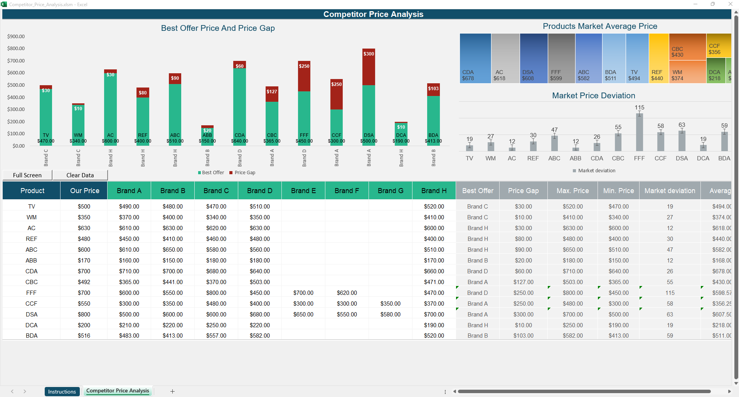Click the next sheet navigation arrow
739x397 pixels.
coord(25,391)
